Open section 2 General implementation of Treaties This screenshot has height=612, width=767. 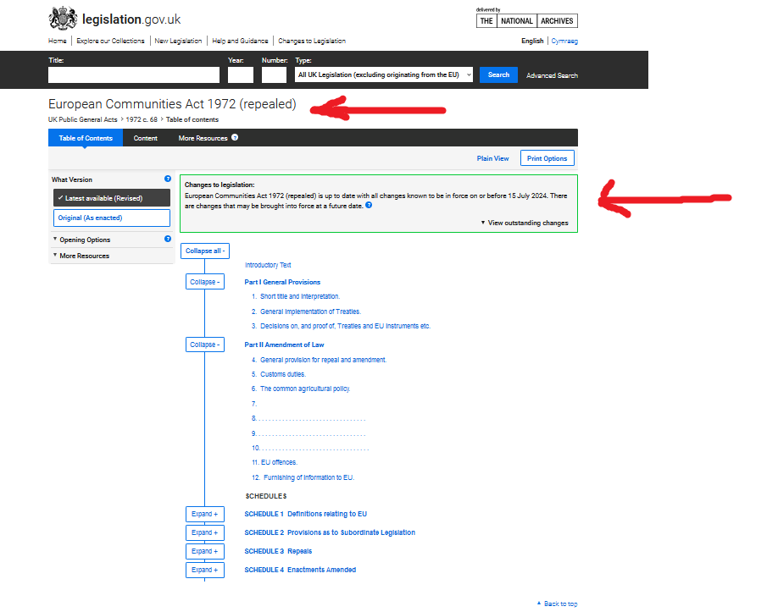[311, 312]
